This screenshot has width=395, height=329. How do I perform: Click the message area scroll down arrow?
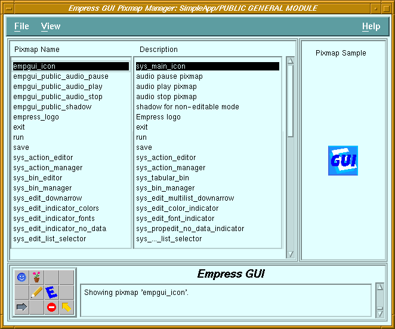click(x=380, y=313)
